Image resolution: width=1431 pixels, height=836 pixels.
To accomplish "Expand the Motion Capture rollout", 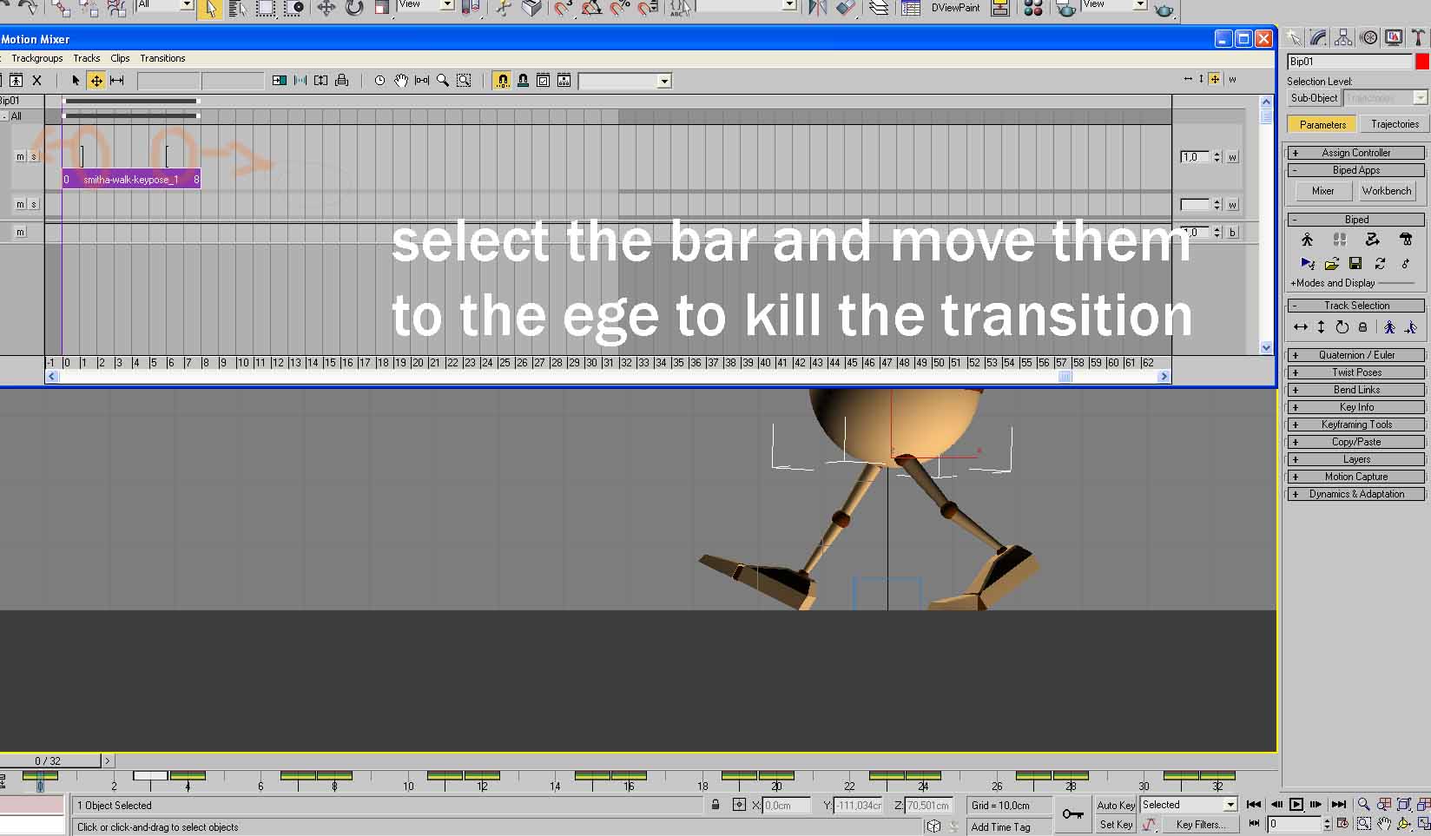I will (x=1356, y=477).
